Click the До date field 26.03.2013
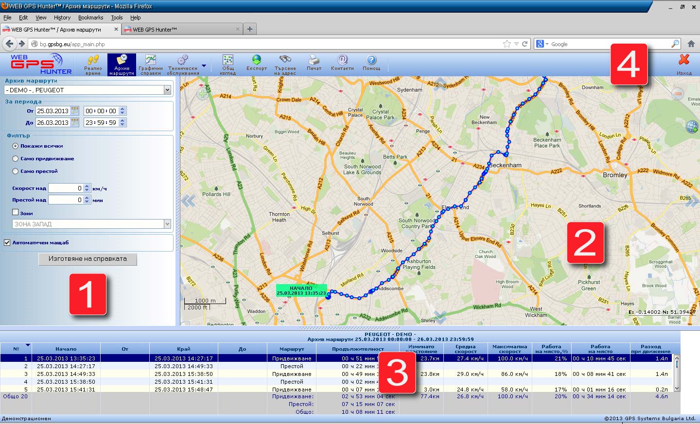 click(x=53, y=122)
